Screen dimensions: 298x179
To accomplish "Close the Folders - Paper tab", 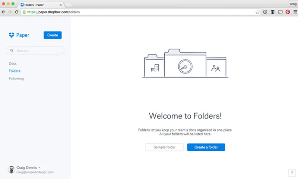I will [61, 5].
